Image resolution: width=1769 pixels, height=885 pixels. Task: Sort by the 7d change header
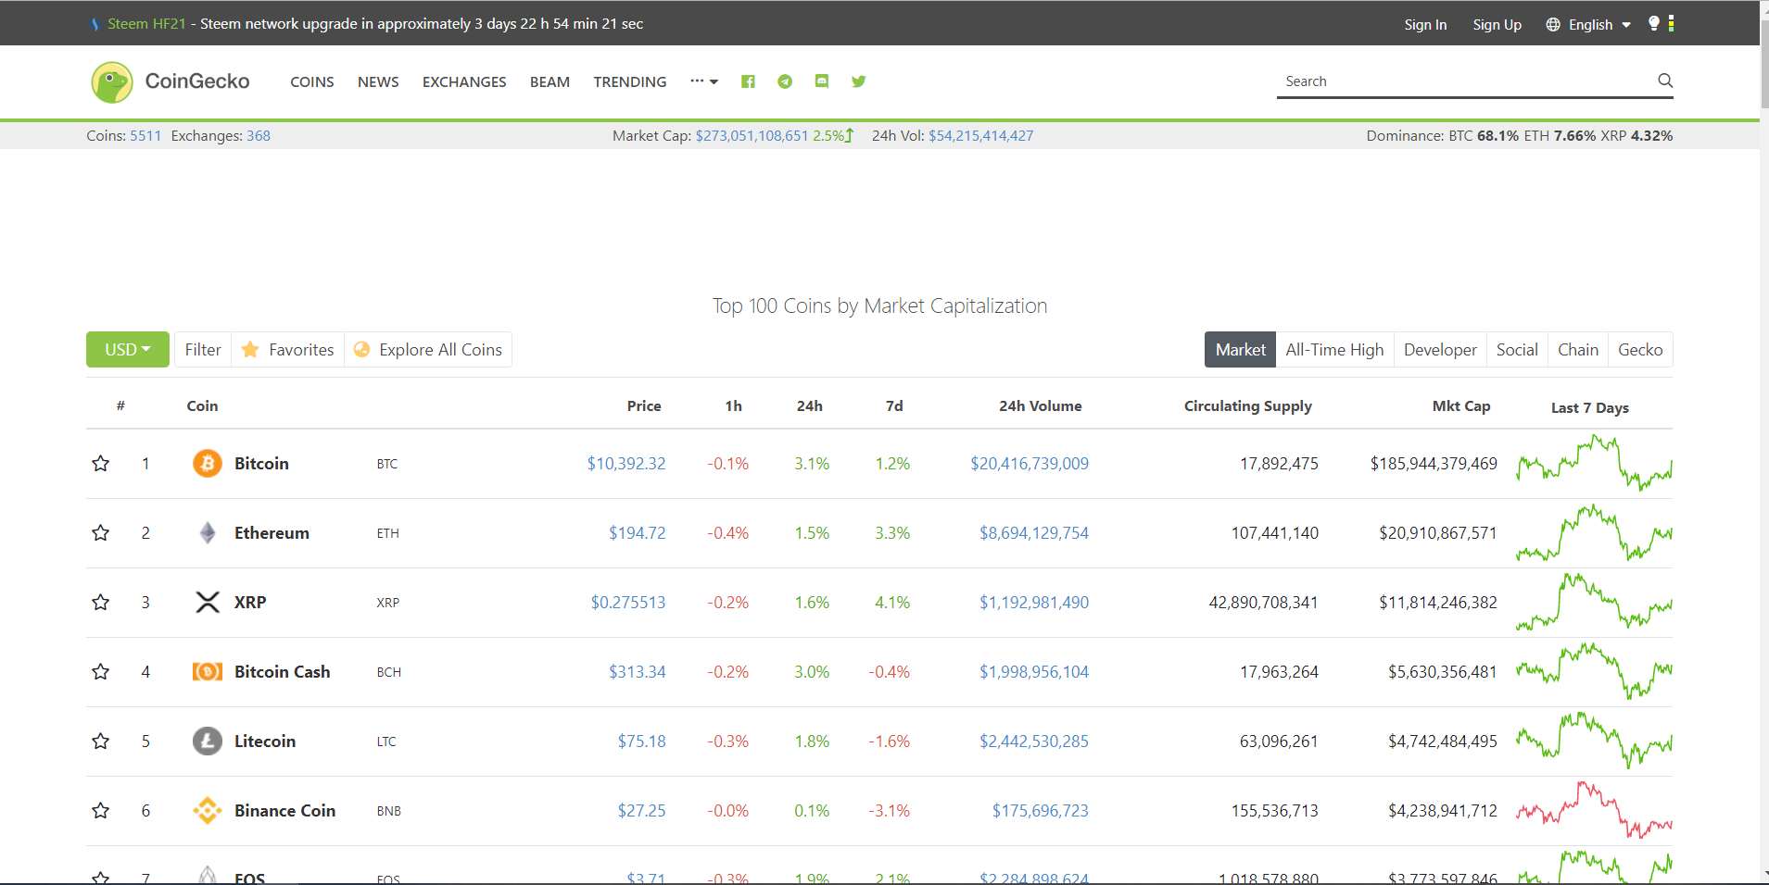pyautogui.click(x=894, y=406)
